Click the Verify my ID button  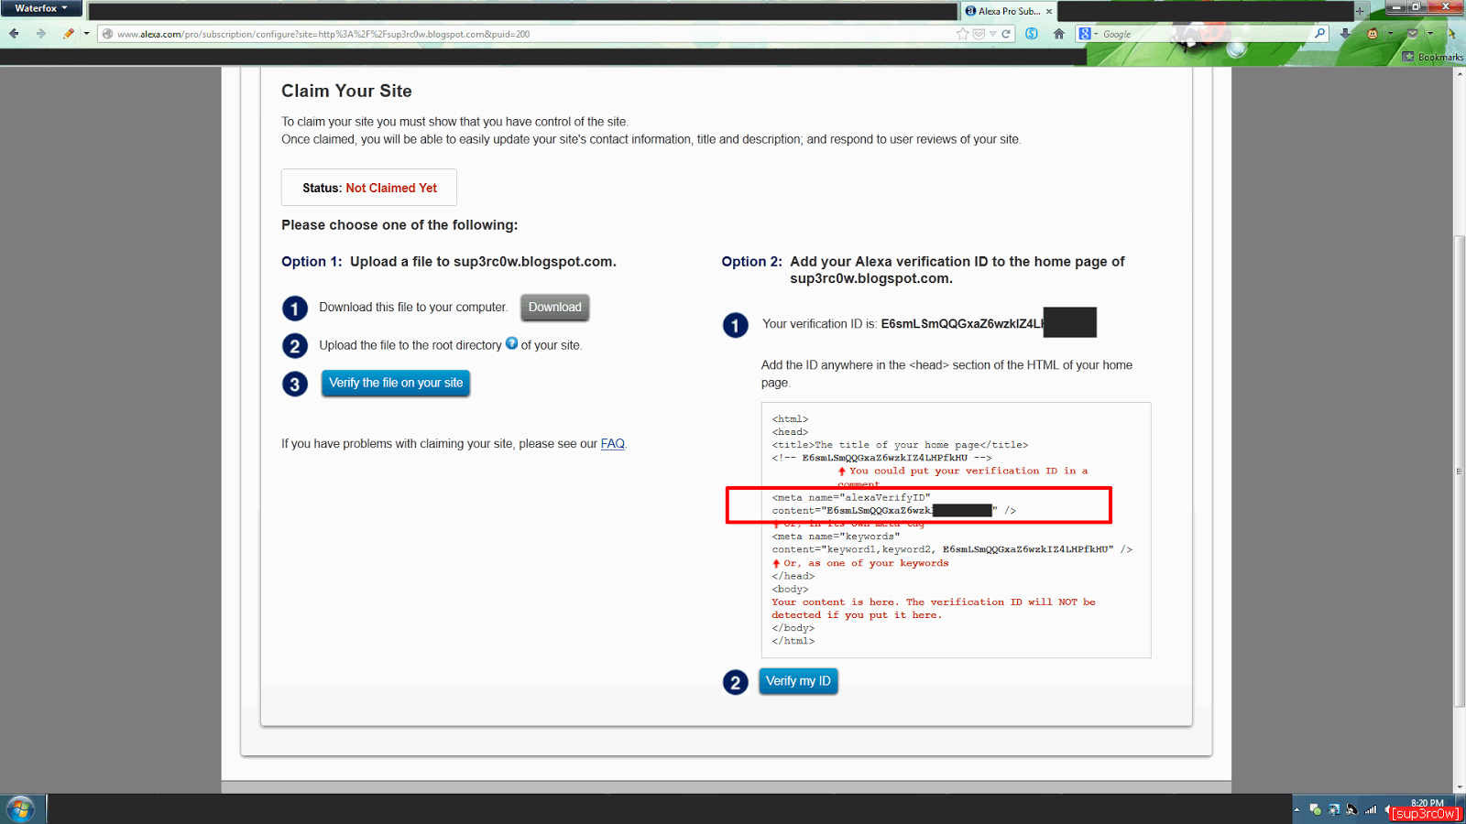pyautogui.click(x=798, y=681)
